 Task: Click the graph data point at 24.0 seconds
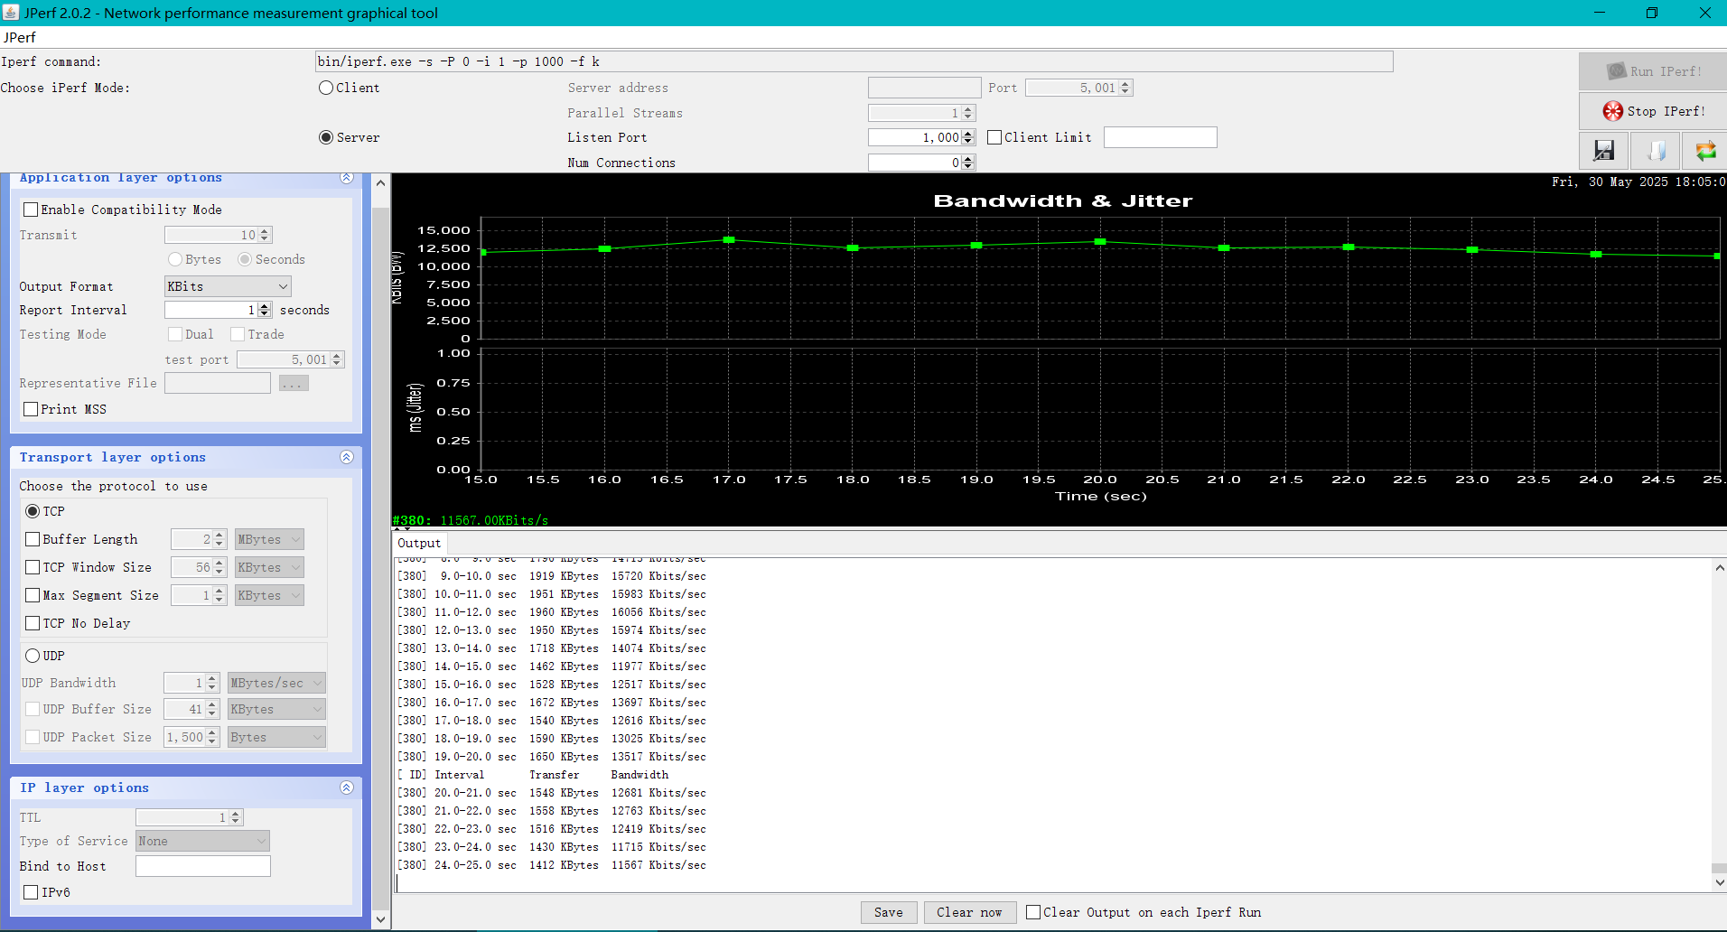pos(1596,254)
